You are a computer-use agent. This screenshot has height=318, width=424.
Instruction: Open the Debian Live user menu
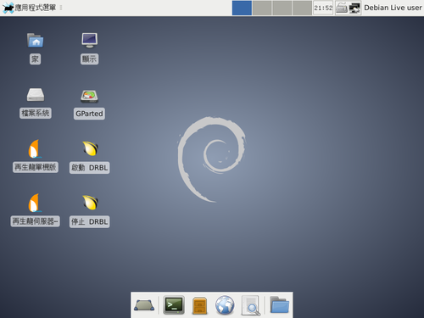(x=393, y=8)
